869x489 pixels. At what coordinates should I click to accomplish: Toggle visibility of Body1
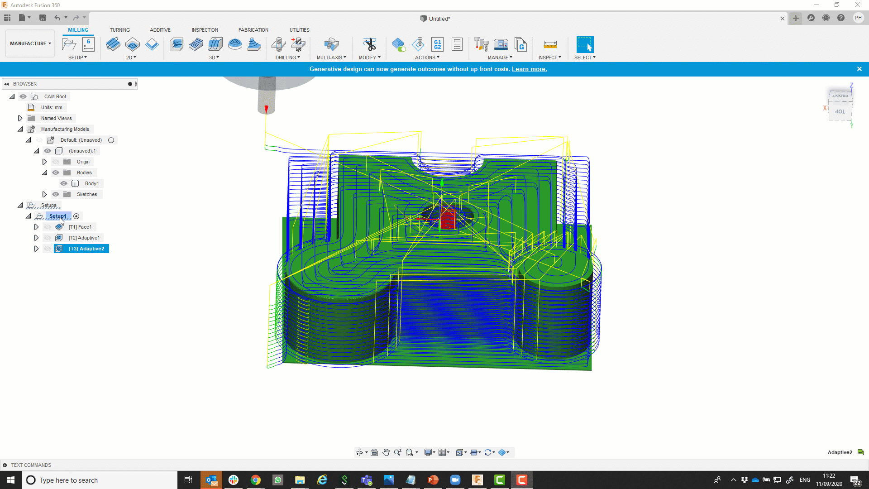64,183
